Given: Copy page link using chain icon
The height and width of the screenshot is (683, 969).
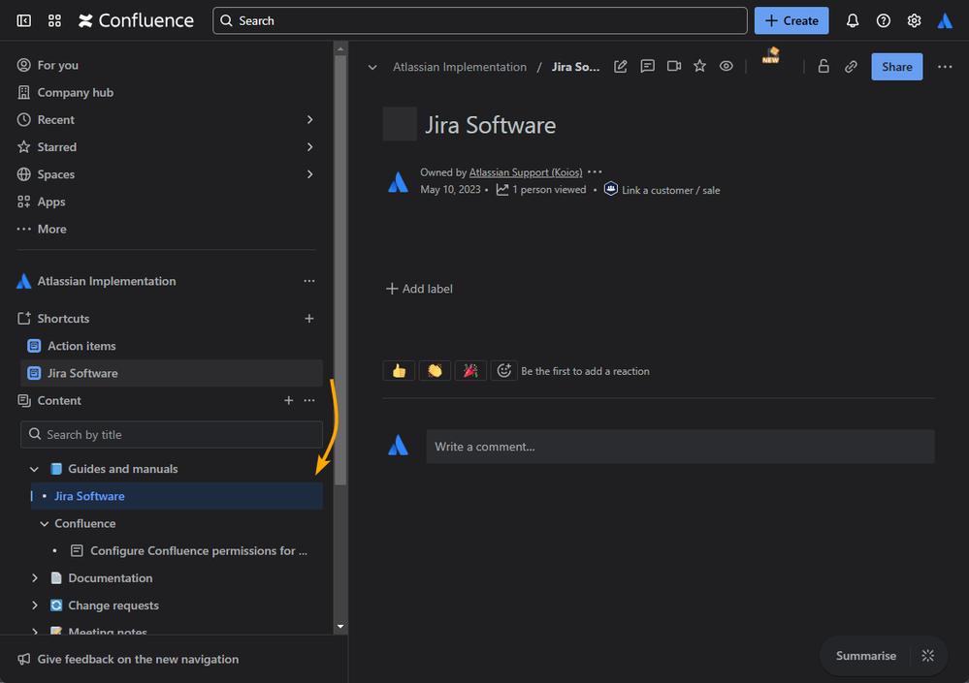Looking at the screenshot, I should coord(851,67).
